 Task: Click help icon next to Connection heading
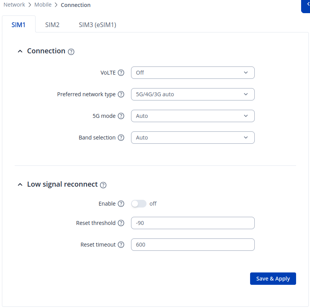71,52
